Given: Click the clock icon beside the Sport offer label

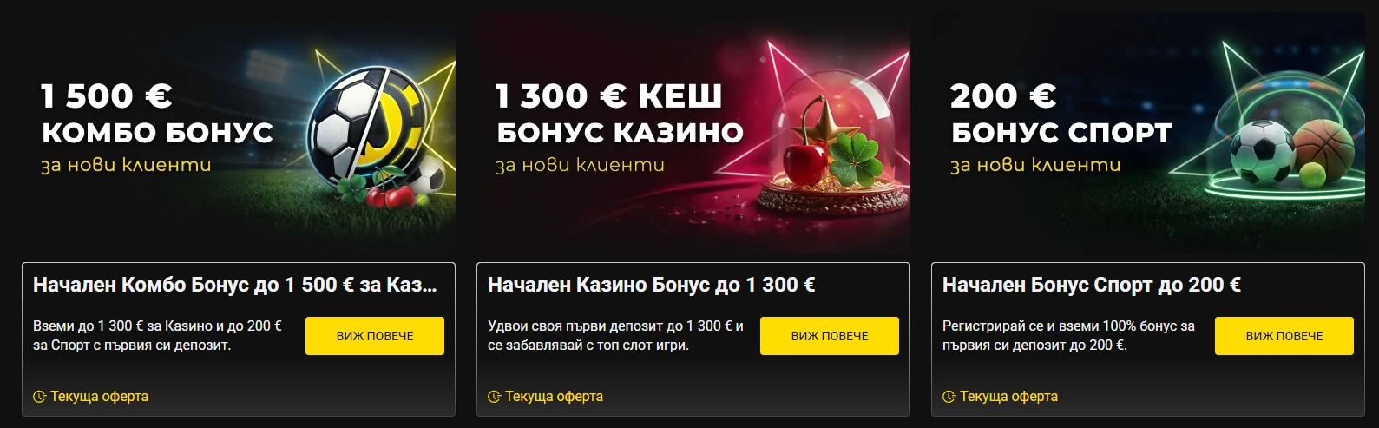Looking at the screenshot, I should pos(949,397).
